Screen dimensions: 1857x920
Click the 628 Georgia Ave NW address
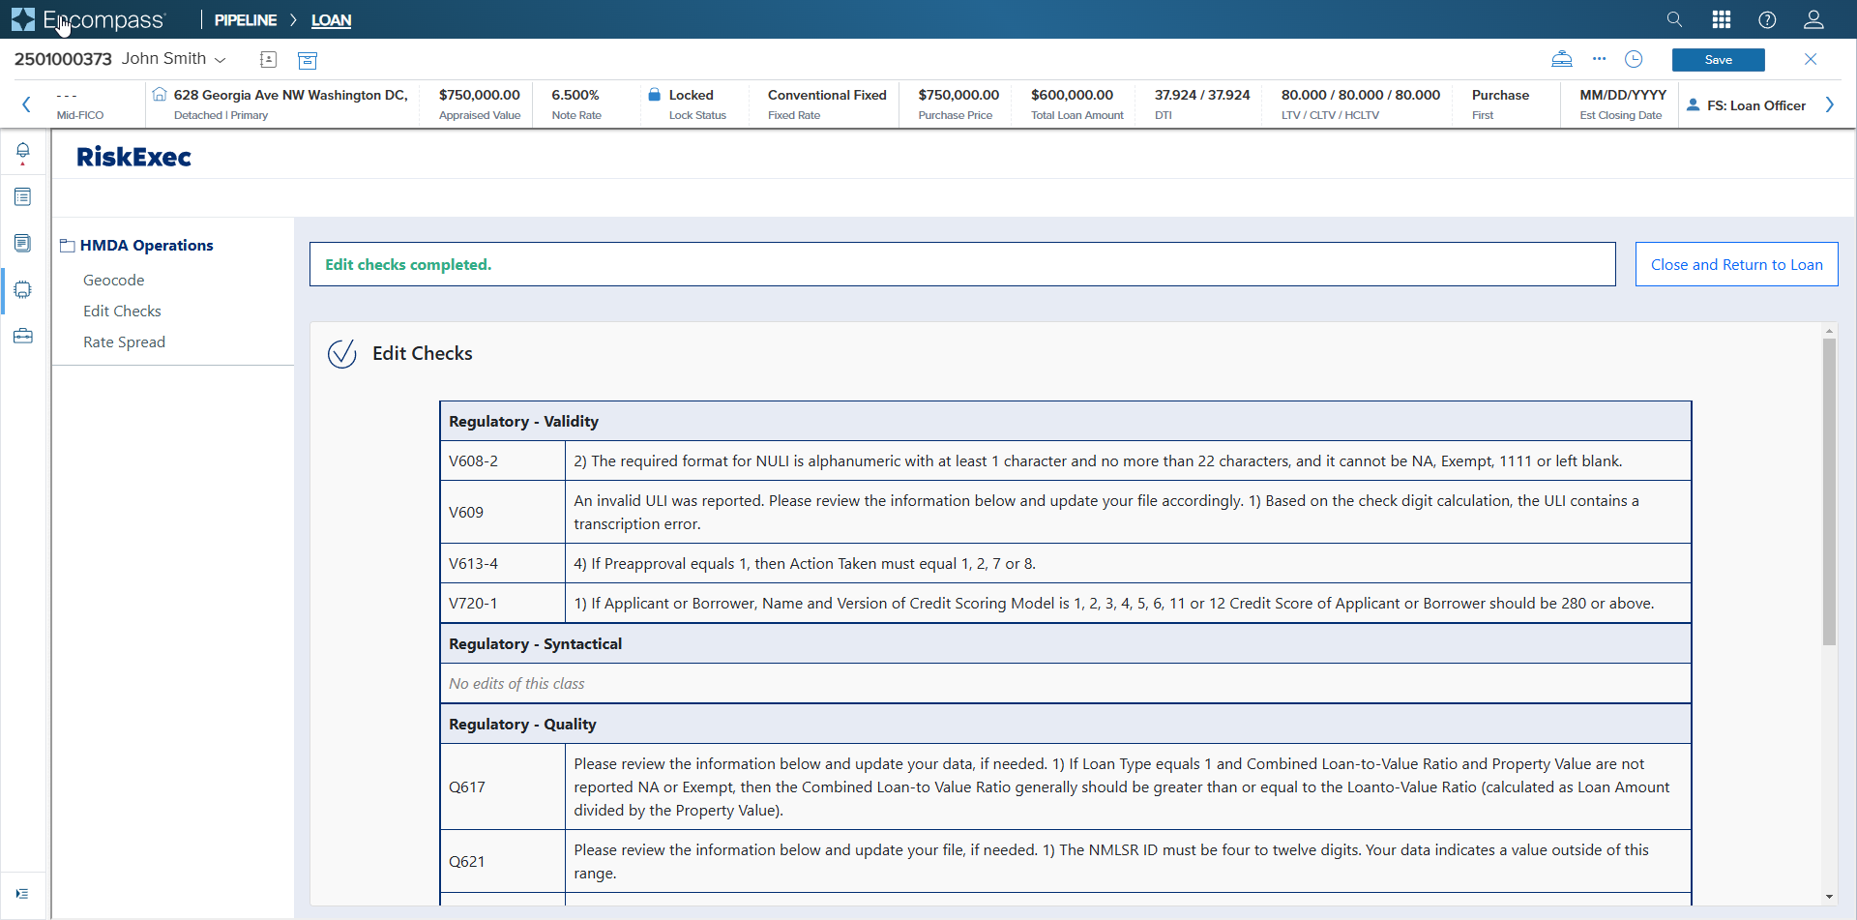[291, 95]
